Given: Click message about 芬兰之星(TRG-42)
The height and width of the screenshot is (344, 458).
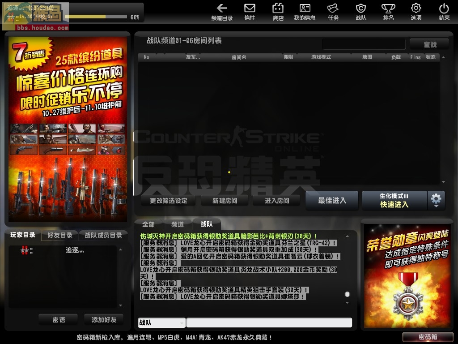Looking at the screenshot, I should 238,243.
